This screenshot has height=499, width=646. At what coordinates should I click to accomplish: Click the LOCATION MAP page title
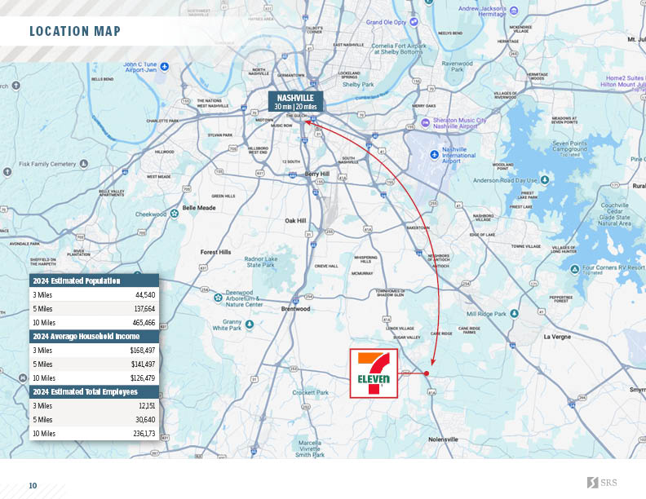(x=75, y=31)
